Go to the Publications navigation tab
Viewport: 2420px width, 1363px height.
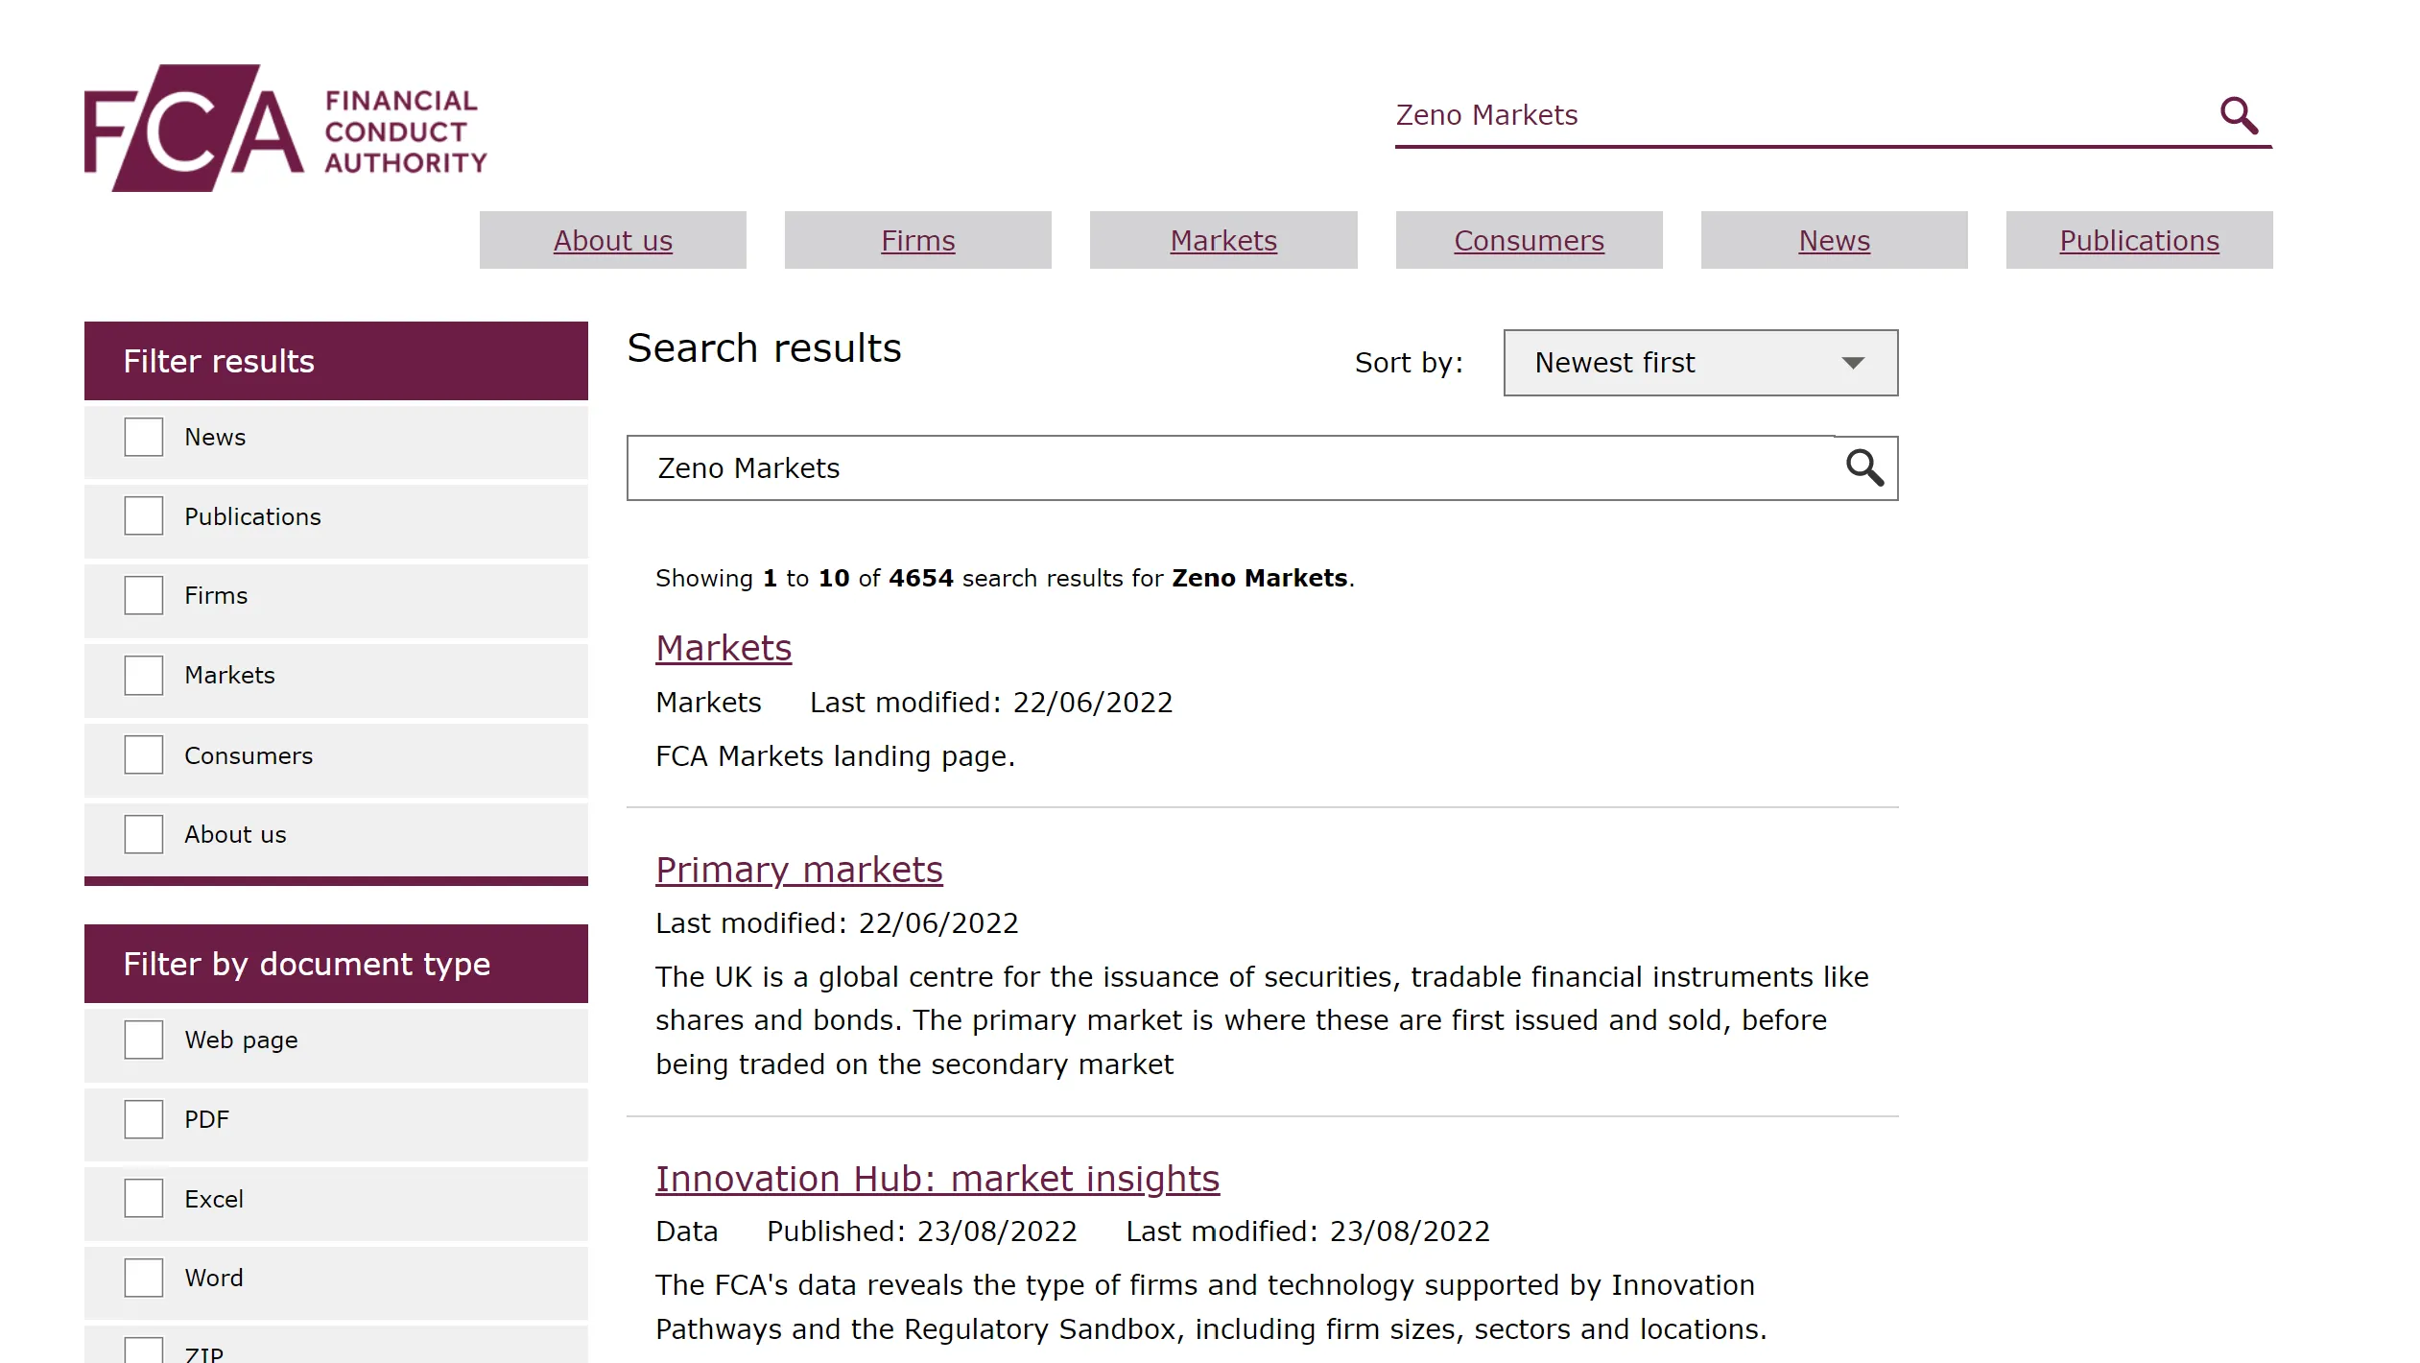click(x=2140, y=240)
